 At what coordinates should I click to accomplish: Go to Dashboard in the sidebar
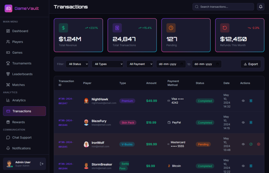(24, 31)
